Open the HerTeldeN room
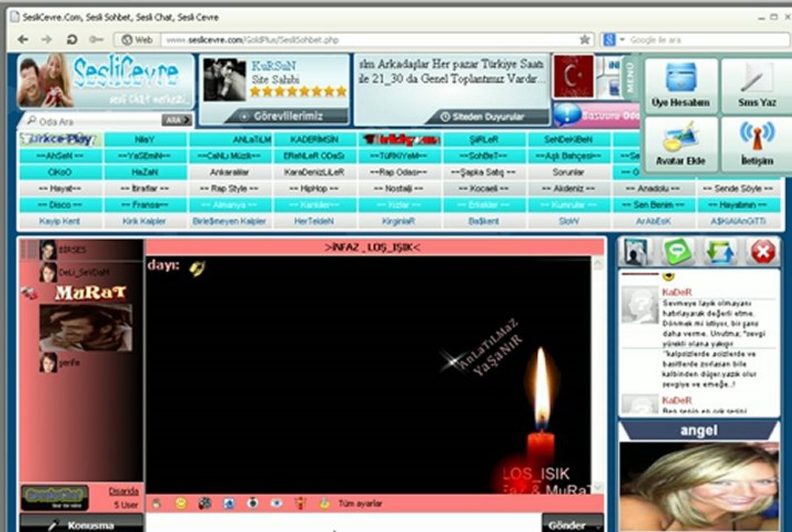 coord(314,221)
